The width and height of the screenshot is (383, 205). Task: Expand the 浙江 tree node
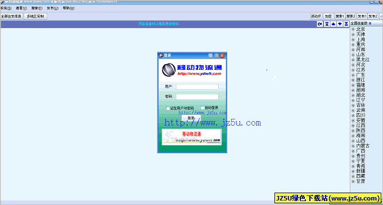[353, 80]
